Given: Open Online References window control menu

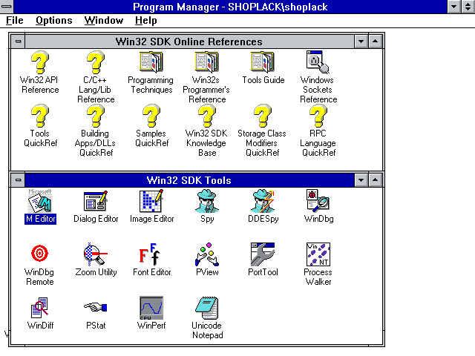Looking at the screenshot, I should (18, 42).
